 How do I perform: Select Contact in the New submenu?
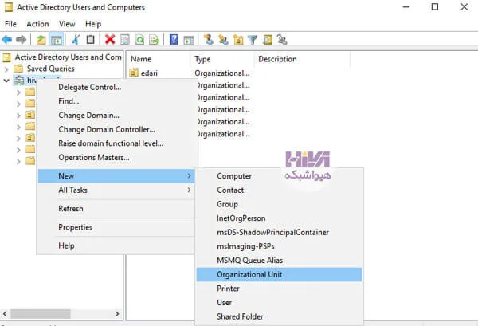(x=280, y=190)
